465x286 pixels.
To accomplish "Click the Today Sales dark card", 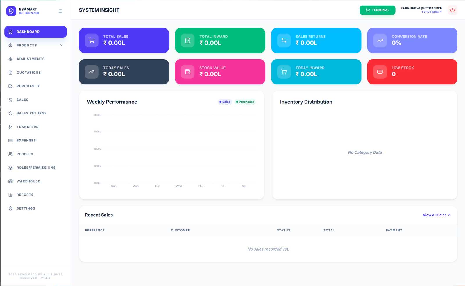I will (124, 72).
